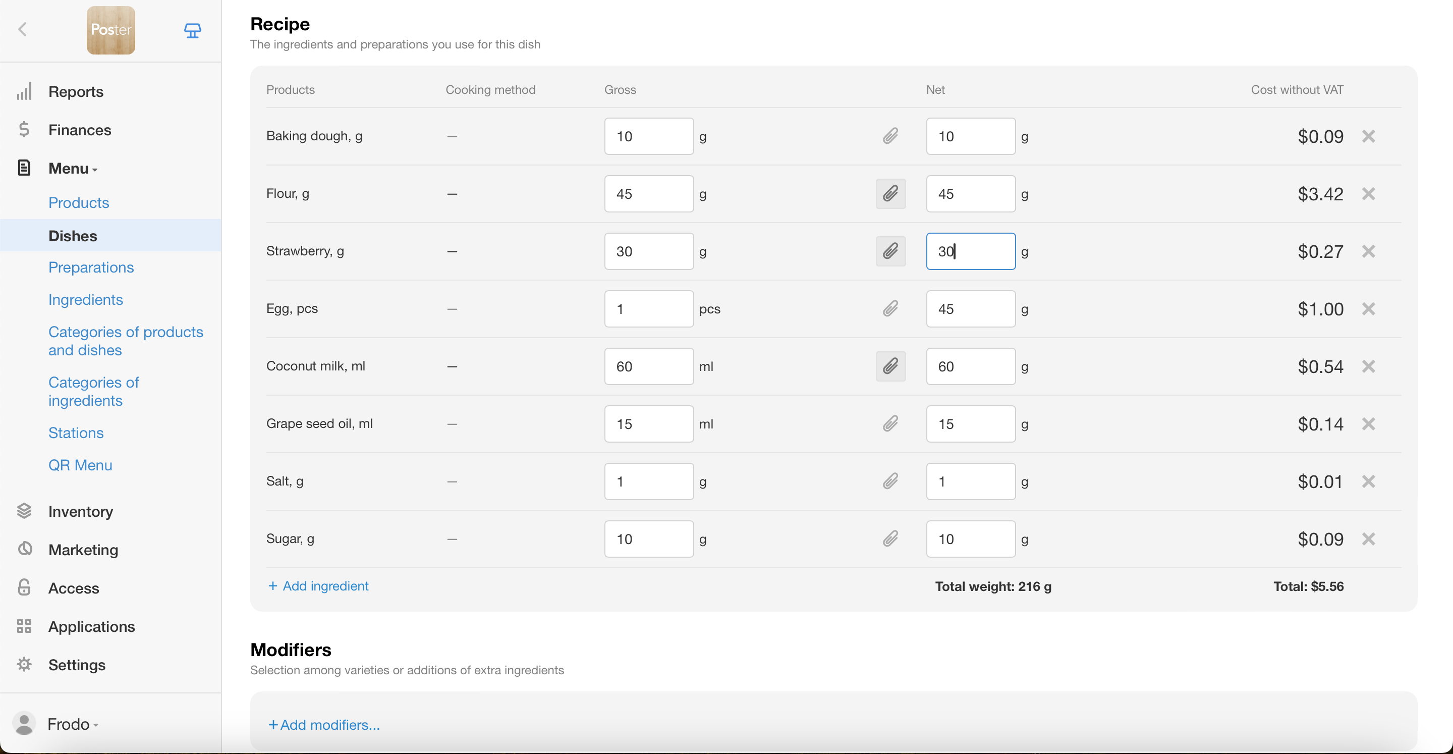Viewport: 1453px width, 754px height.
Task: Click the Poster logo thumbnail
Action: (x=110, y=30)
